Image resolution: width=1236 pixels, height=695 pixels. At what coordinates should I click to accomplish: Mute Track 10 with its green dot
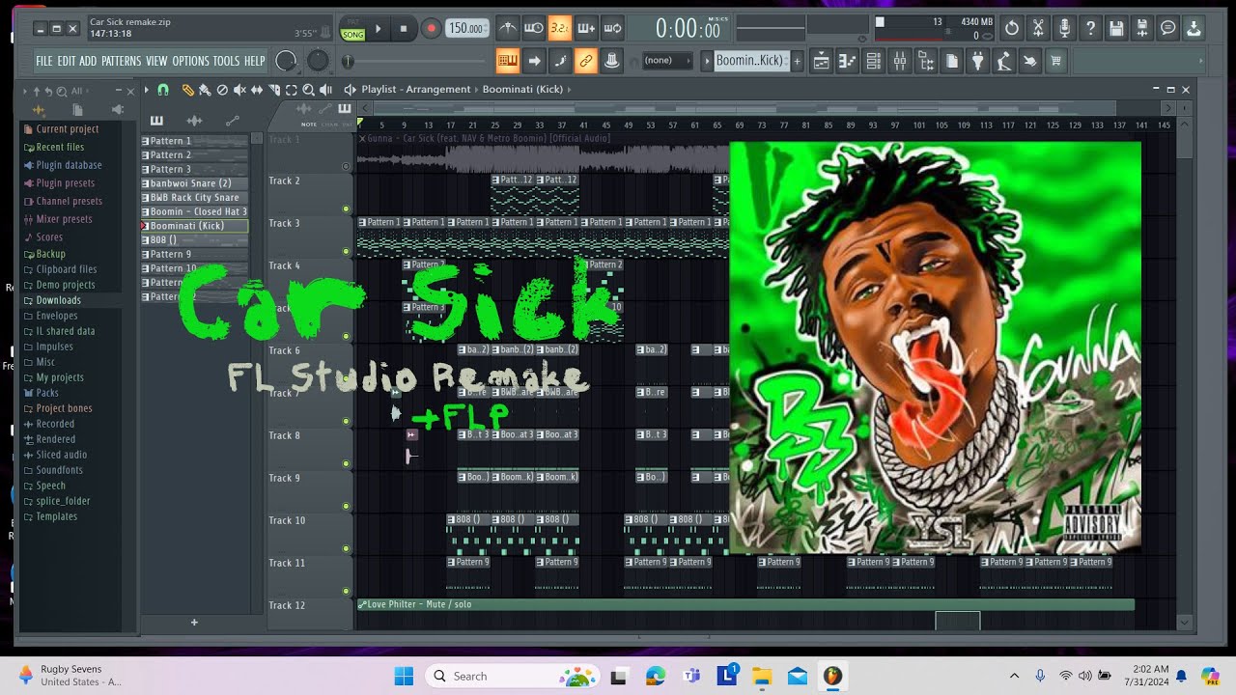click(346, 548)
